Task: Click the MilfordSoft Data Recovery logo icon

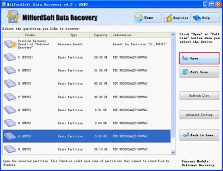Action: pyautogui.click(x=13, y=16)
